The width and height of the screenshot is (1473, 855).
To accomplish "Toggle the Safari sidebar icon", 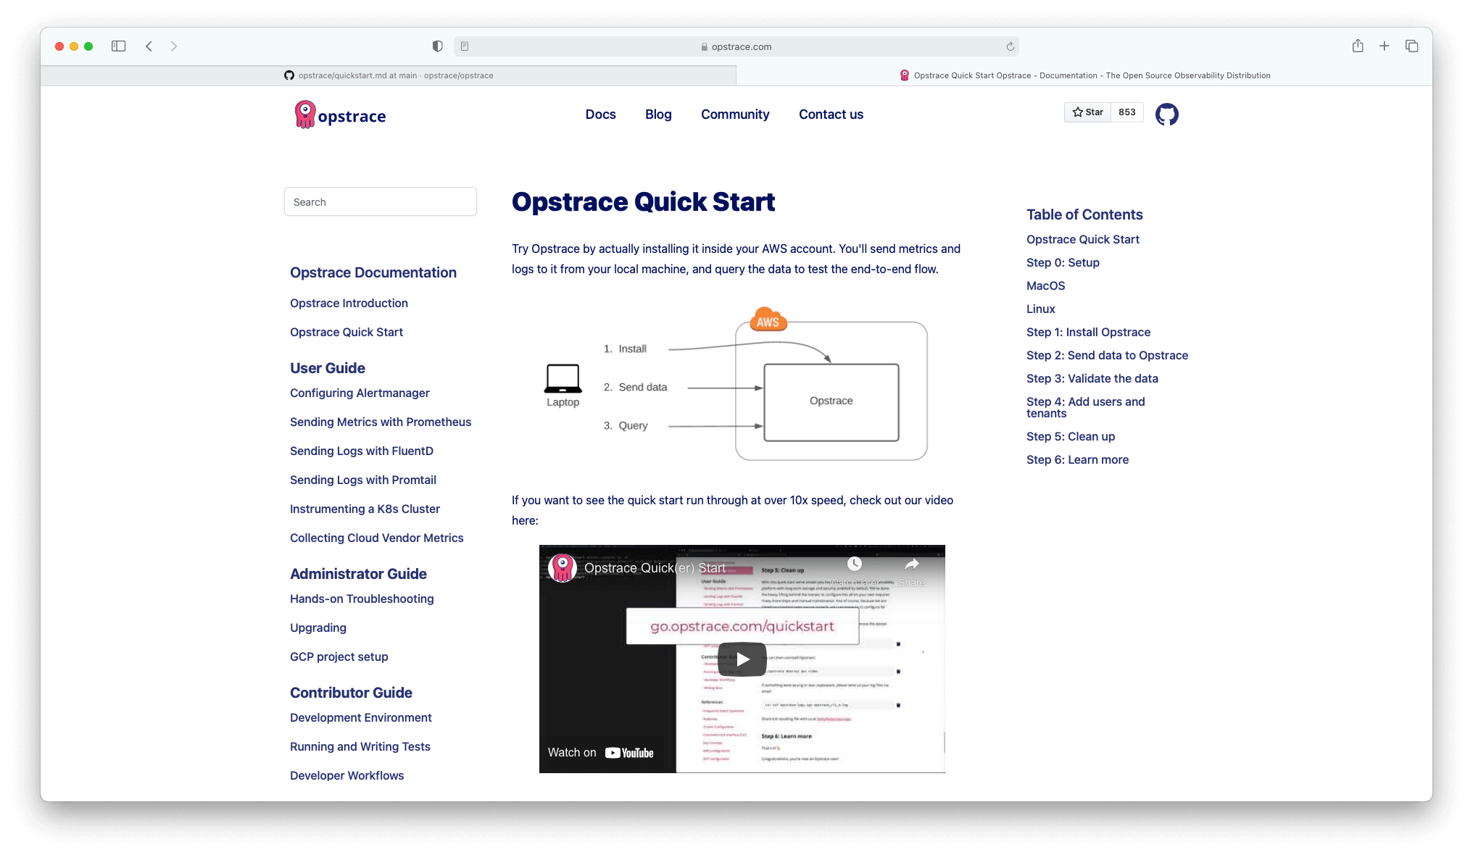I will tap(118, 46).
